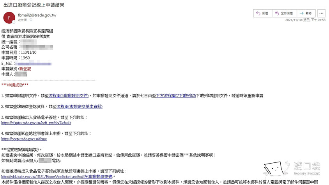Click the 申請時間：13:30 line
Viewport: 329px width, 185px height.
click(16, 58)
